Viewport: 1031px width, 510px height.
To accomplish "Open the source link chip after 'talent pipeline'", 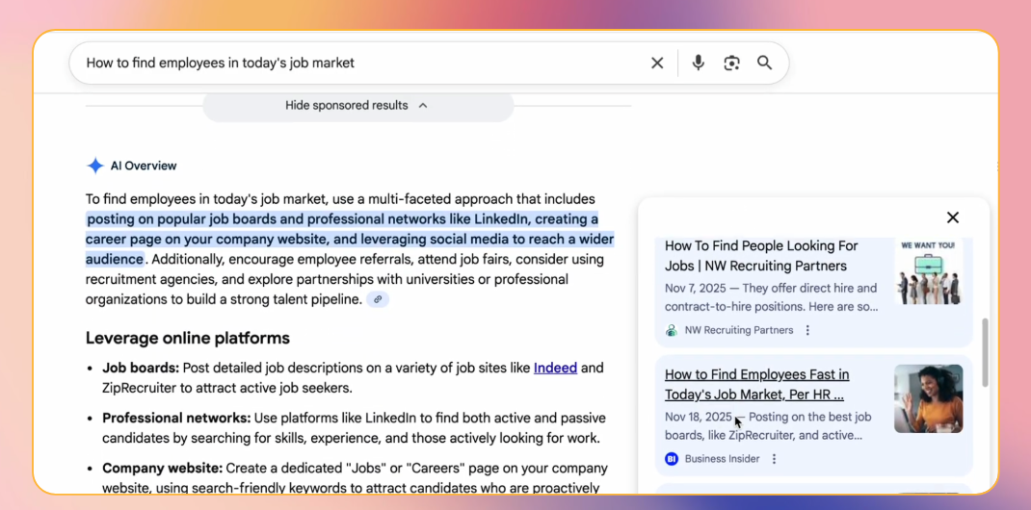I will [378, 299].
